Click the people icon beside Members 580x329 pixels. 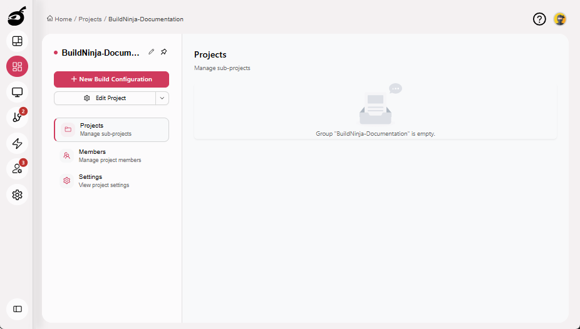click(66, 156)
